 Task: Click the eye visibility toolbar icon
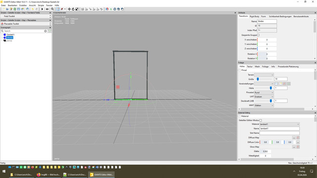47,9
